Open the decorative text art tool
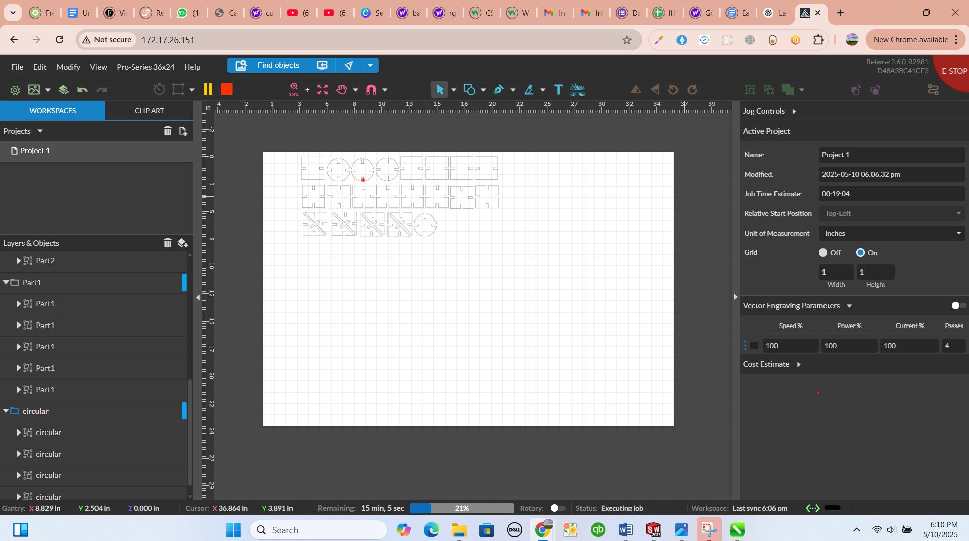 point(577,90)
